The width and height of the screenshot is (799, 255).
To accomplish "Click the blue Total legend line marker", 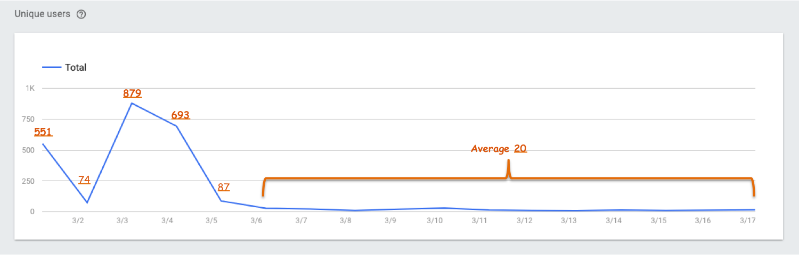I will [51, 67].
